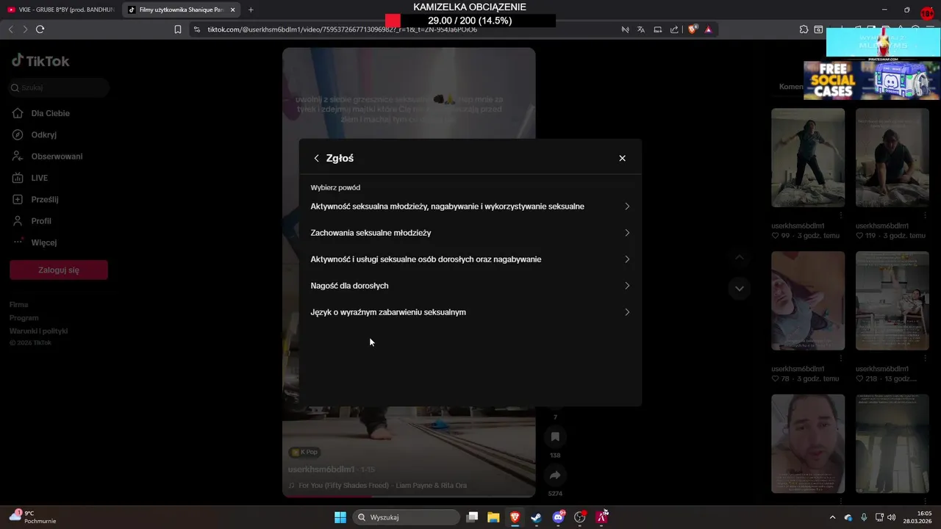The image size is (941, 529).
Task: Expand 'Aktywność seksualna młodzieży, nagabywanie' chevron
Action: [627, 206]
